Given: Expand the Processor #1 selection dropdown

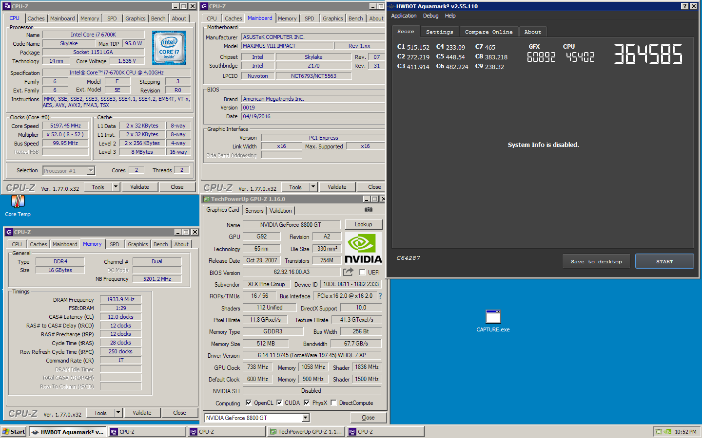Looking at the screenshot, I should tap(91, 171).
